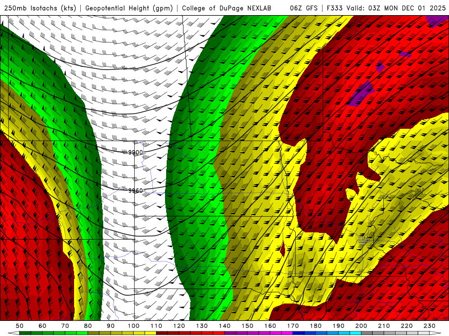The height and width of the screenshot is (336, 449).
Task: Click the 60 value on the color scale
Action: point(43,326)
